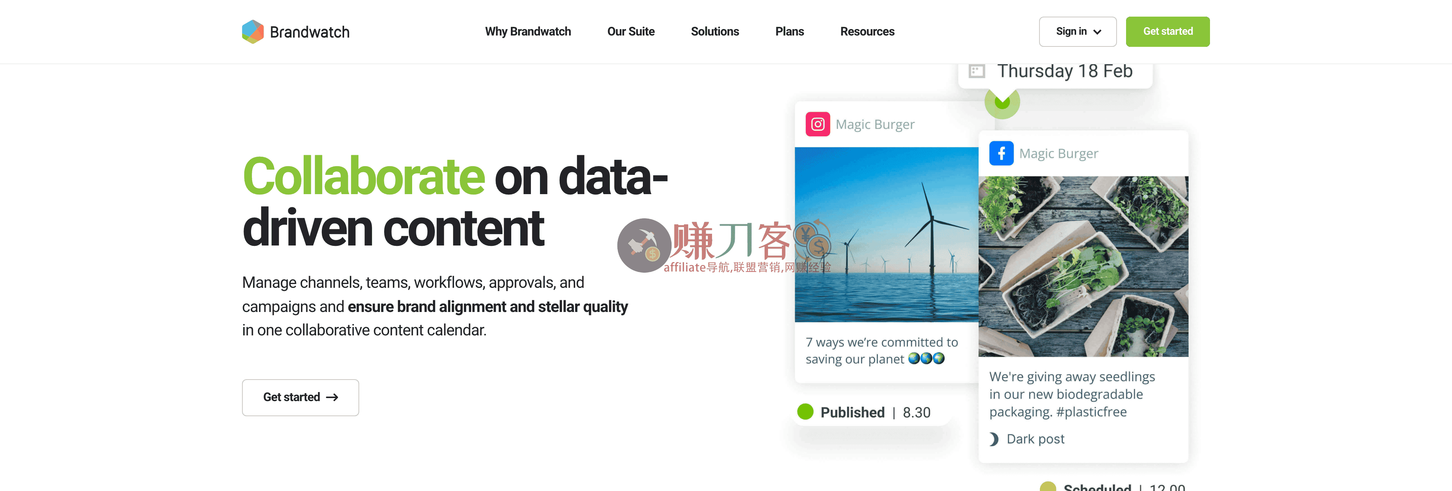Screen dimensions: 1452x491
Task: Click the 8.30 publish time label
Action: click(916, 412)
